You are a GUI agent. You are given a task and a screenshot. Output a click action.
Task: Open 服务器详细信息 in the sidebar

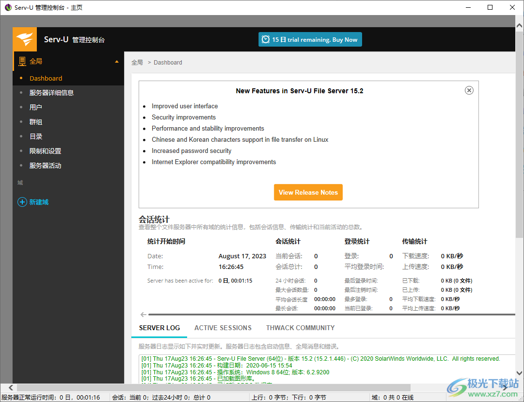click(x=51, y=93)
